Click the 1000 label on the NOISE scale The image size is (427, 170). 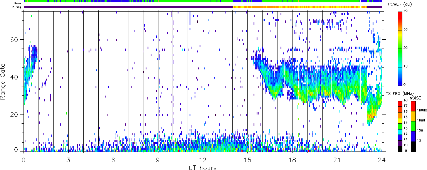click(420, 121)
